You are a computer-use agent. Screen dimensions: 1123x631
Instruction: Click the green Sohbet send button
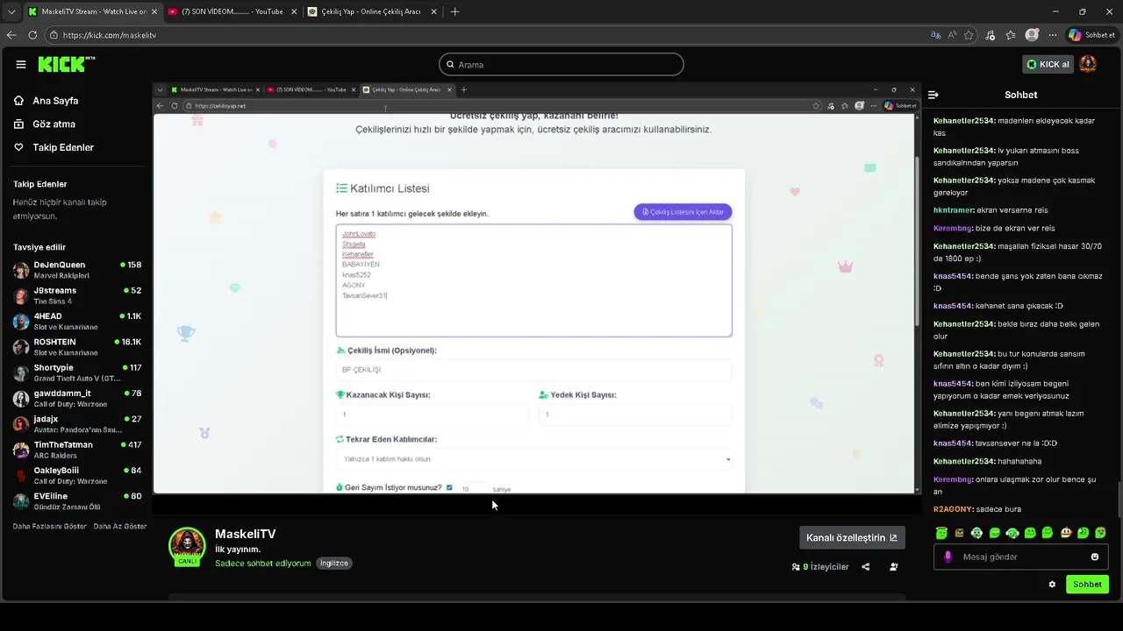[1087, 585]
